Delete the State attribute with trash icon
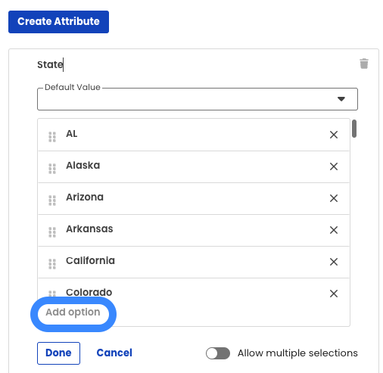383x373 pixels. tap(364, 64)
